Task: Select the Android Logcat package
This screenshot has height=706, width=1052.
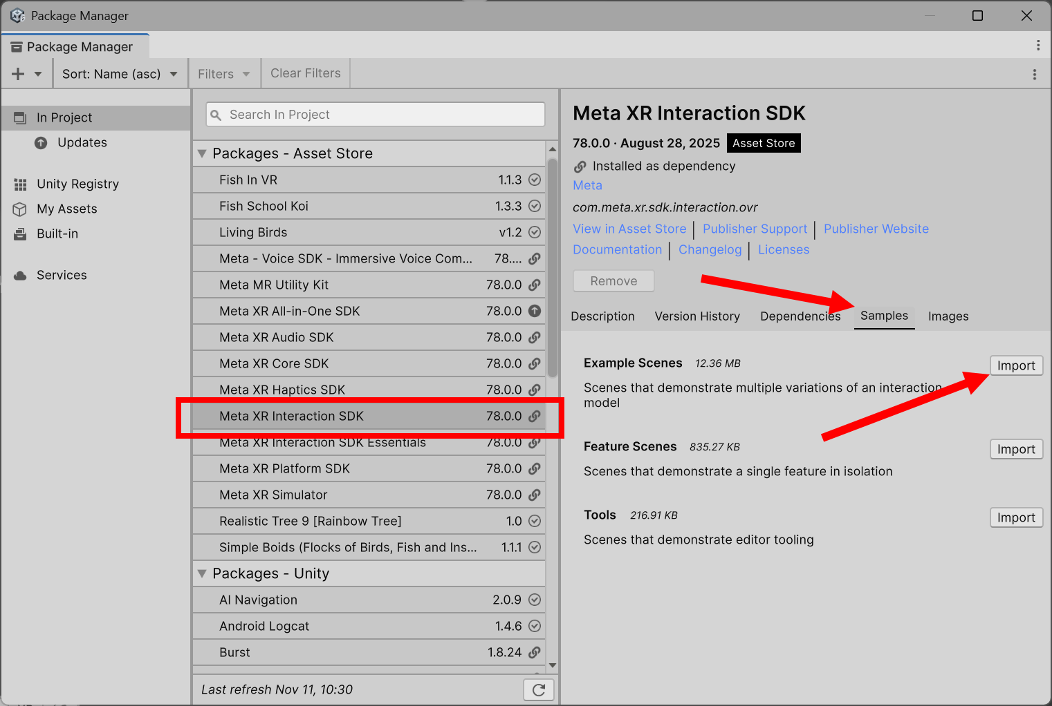Action: tap(369, 626)
